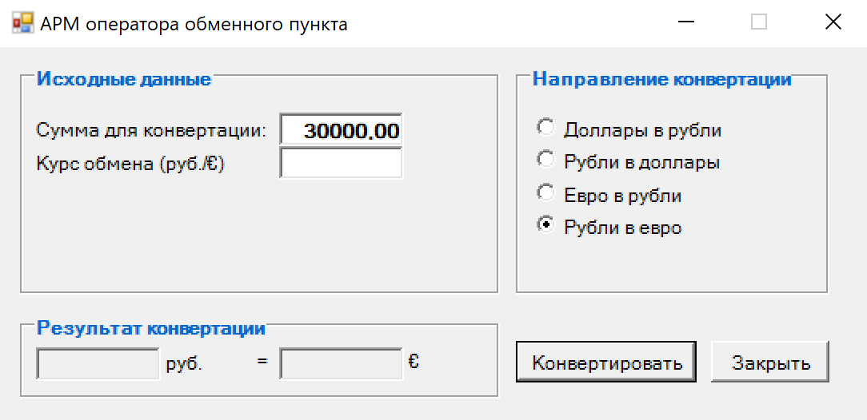This screenshot has height=420, width=867.
Task: Click the Закрыть button
Action: click(x=770, y=362)
